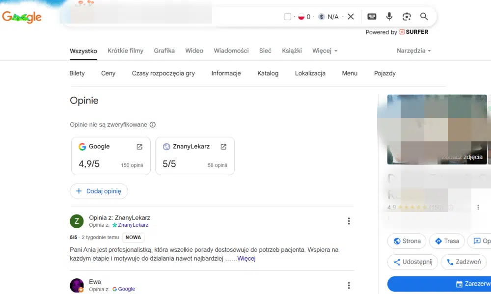The height and width of the screenshot is (294, 491).
Task: Open the three-dot menu on the ZnanyLekarz review
Action: [x=349, y=221]
